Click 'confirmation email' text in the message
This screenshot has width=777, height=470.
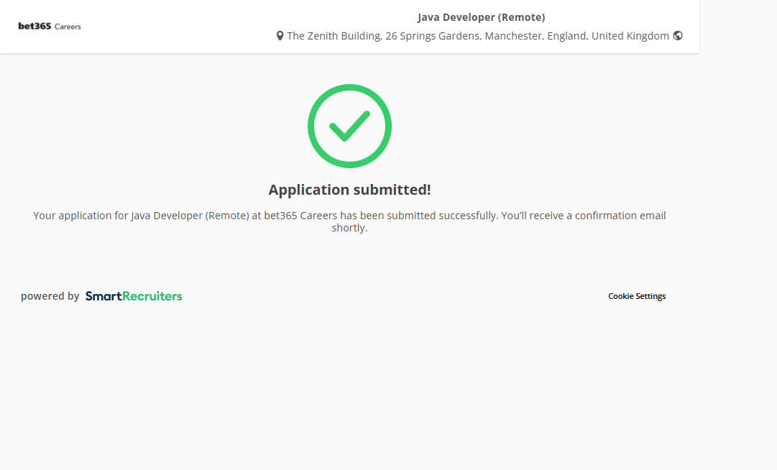(620, 216)
